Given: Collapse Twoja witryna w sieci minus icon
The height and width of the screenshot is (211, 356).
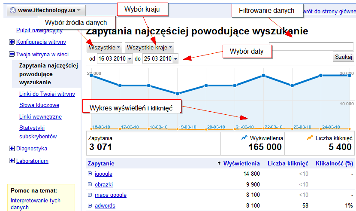Looking at the screenshot, I should click(12, 55).
